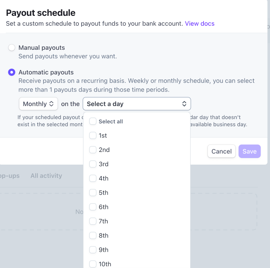
Task: Select the 4th day checkbox
Action: coord(93,179)
